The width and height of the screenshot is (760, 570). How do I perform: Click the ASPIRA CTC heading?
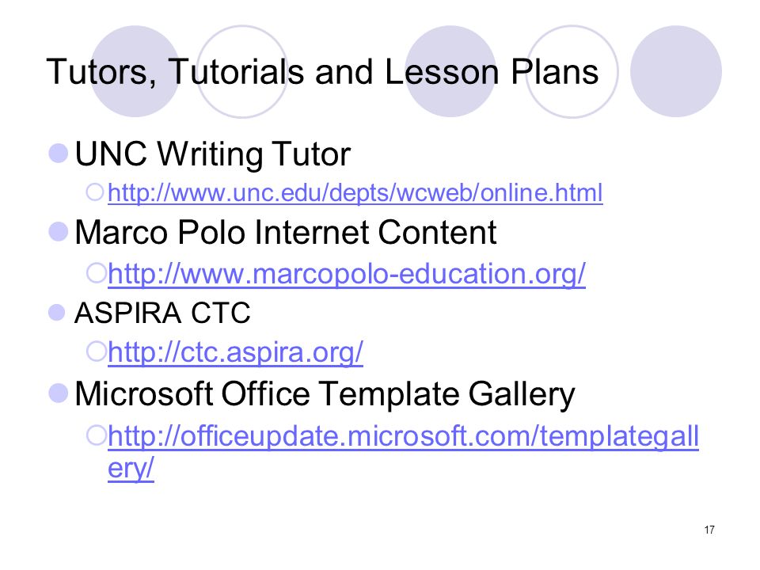click(x=162, y=313)
